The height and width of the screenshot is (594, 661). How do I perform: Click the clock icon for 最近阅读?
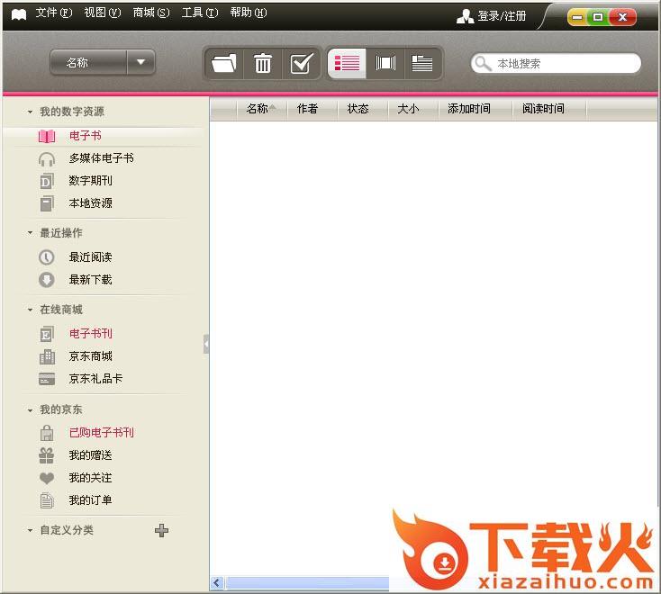click(x=47, y=257)
